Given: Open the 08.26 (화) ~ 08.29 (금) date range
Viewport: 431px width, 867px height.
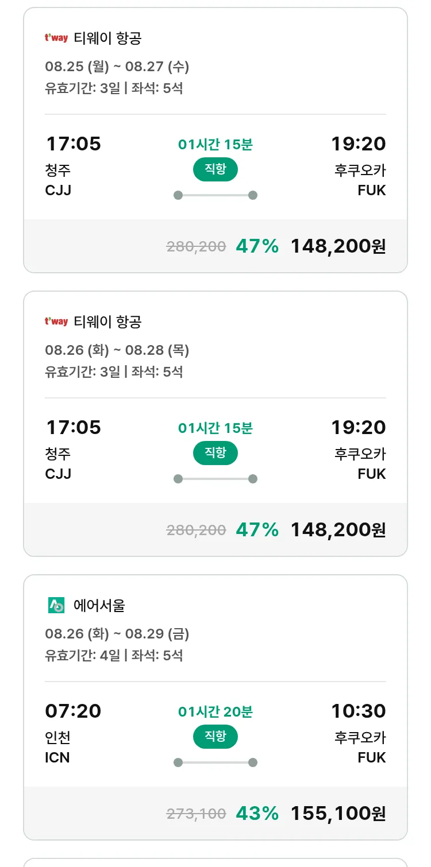Looking at the screenshot, I should point(117,634).
